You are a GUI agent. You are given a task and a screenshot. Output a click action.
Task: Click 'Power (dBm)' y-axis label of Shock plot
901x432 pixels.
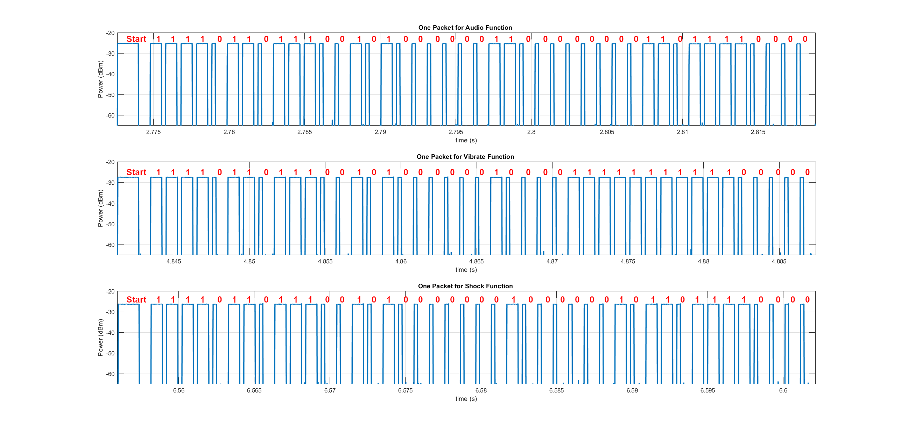tap(100, 338)
